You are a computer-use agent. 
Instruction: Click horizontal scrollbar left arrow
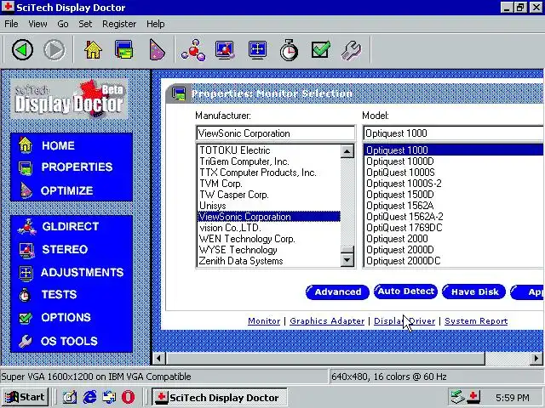(x=159, y=358)
